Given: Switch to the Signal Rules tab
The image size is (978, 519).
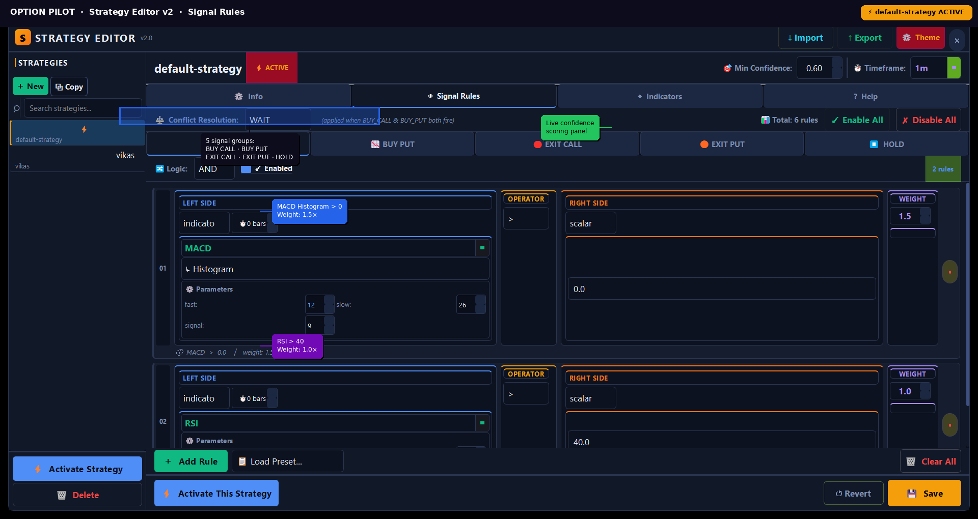Looking at the screenshot, I should 454,96.
